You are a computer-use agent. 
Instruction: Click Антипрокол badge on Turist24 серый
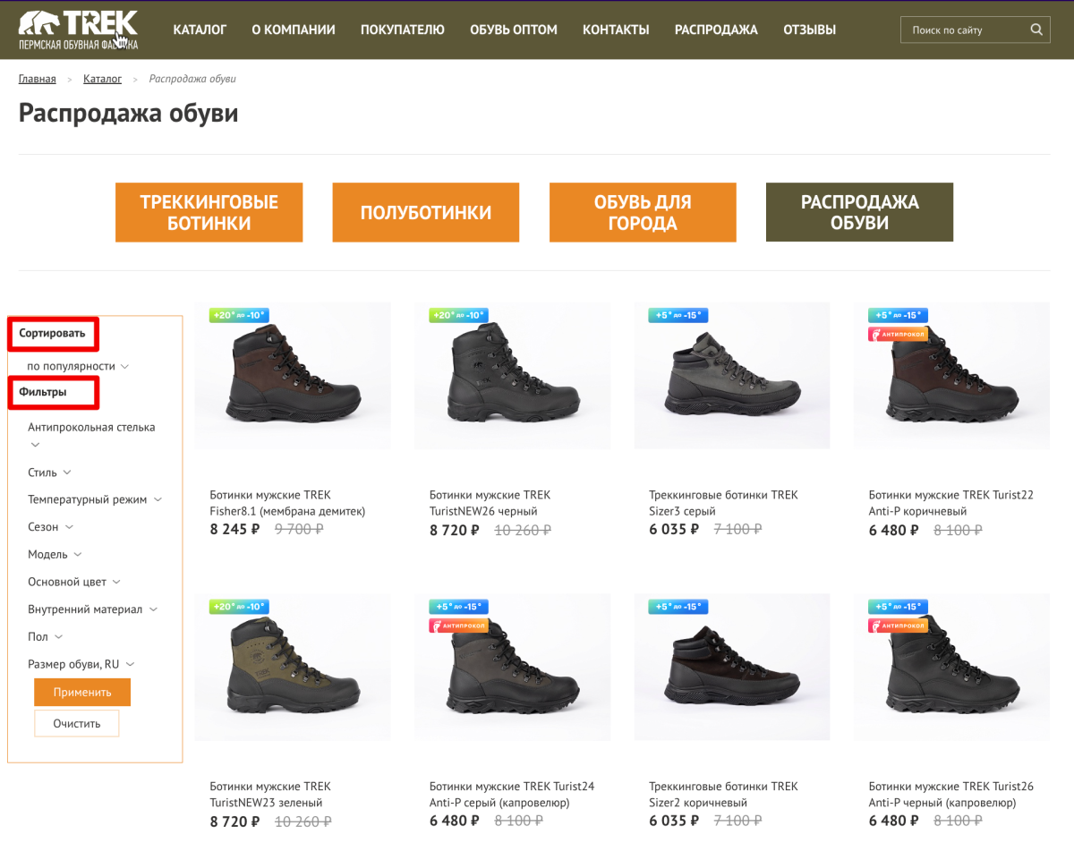[x=458, y=626]
